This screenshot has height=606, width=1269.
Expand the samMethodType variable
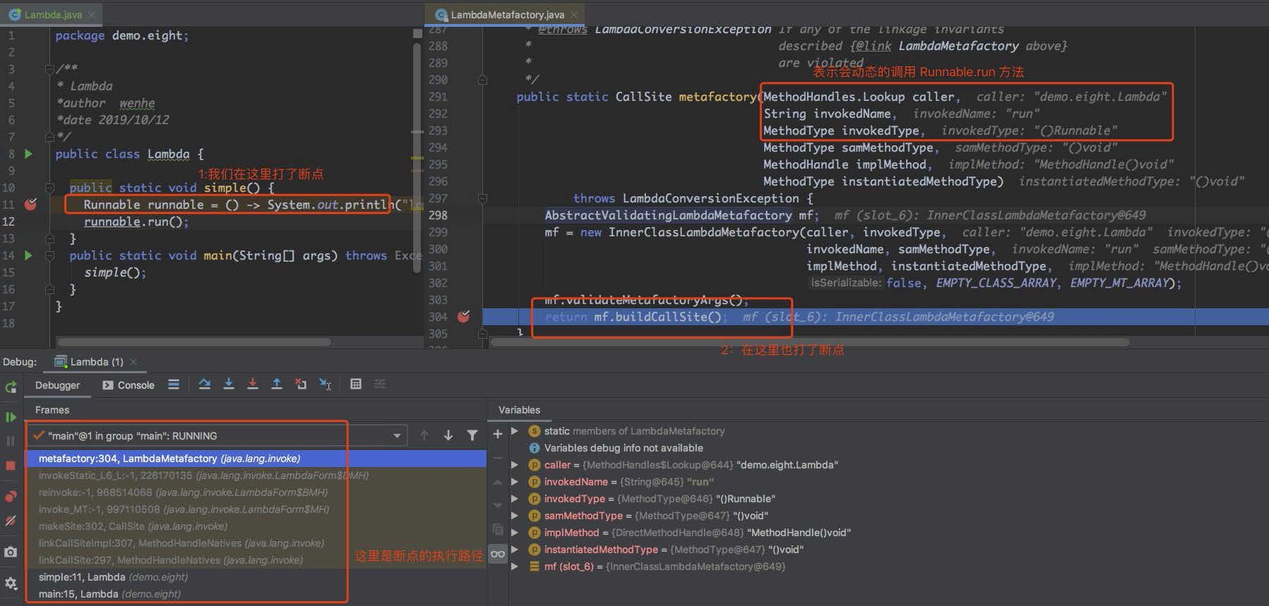(515, 515)
